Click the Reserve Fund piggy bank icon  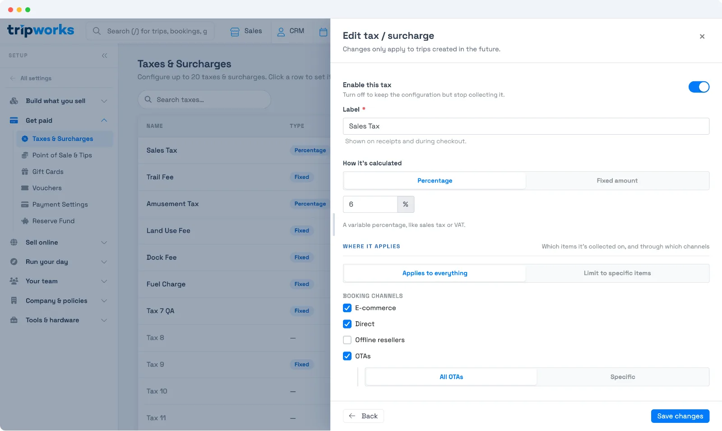pos(25,221)
